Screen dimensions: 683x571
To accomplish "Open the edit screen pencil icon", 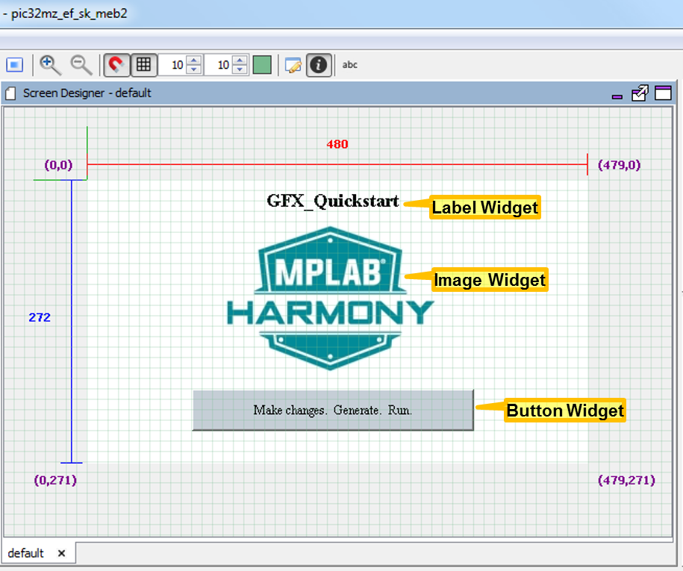I will (x=293, y=65).
